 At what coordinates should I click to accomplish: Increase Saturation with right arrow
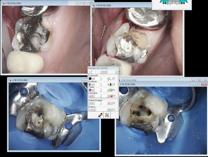(108, 96)
